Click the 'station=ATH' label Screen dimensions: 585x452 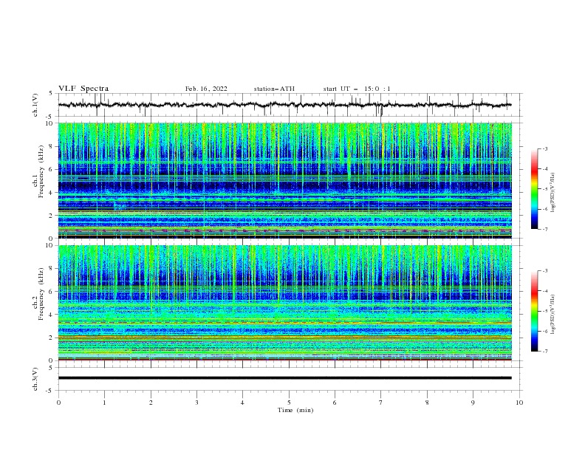[x=274, y=89]
